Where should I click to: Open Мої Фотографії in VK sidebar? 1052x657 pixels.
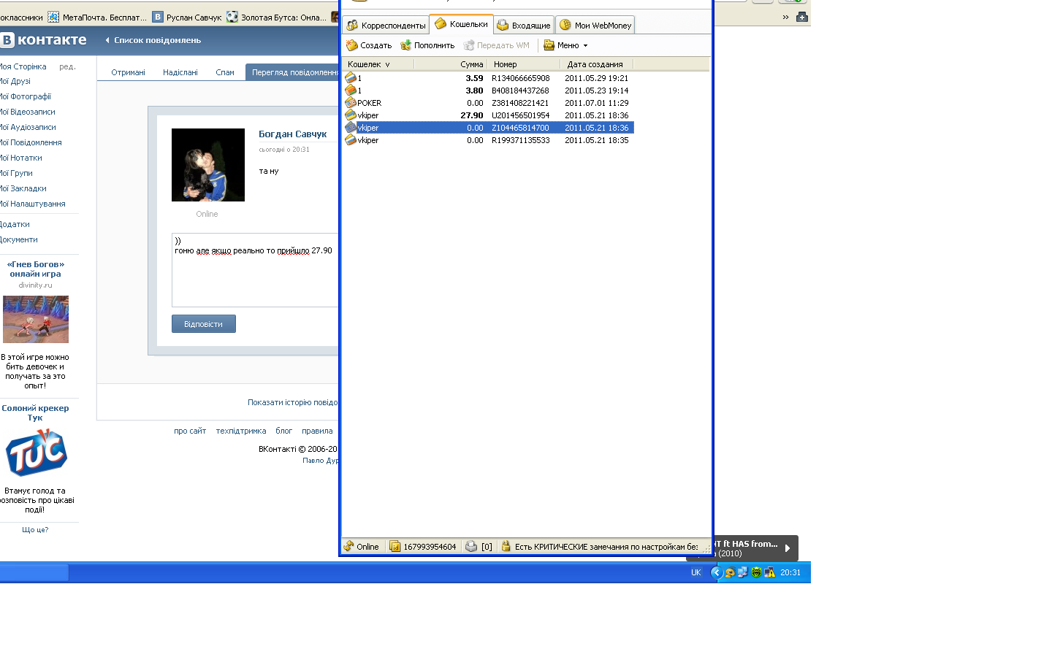point(26,96)
